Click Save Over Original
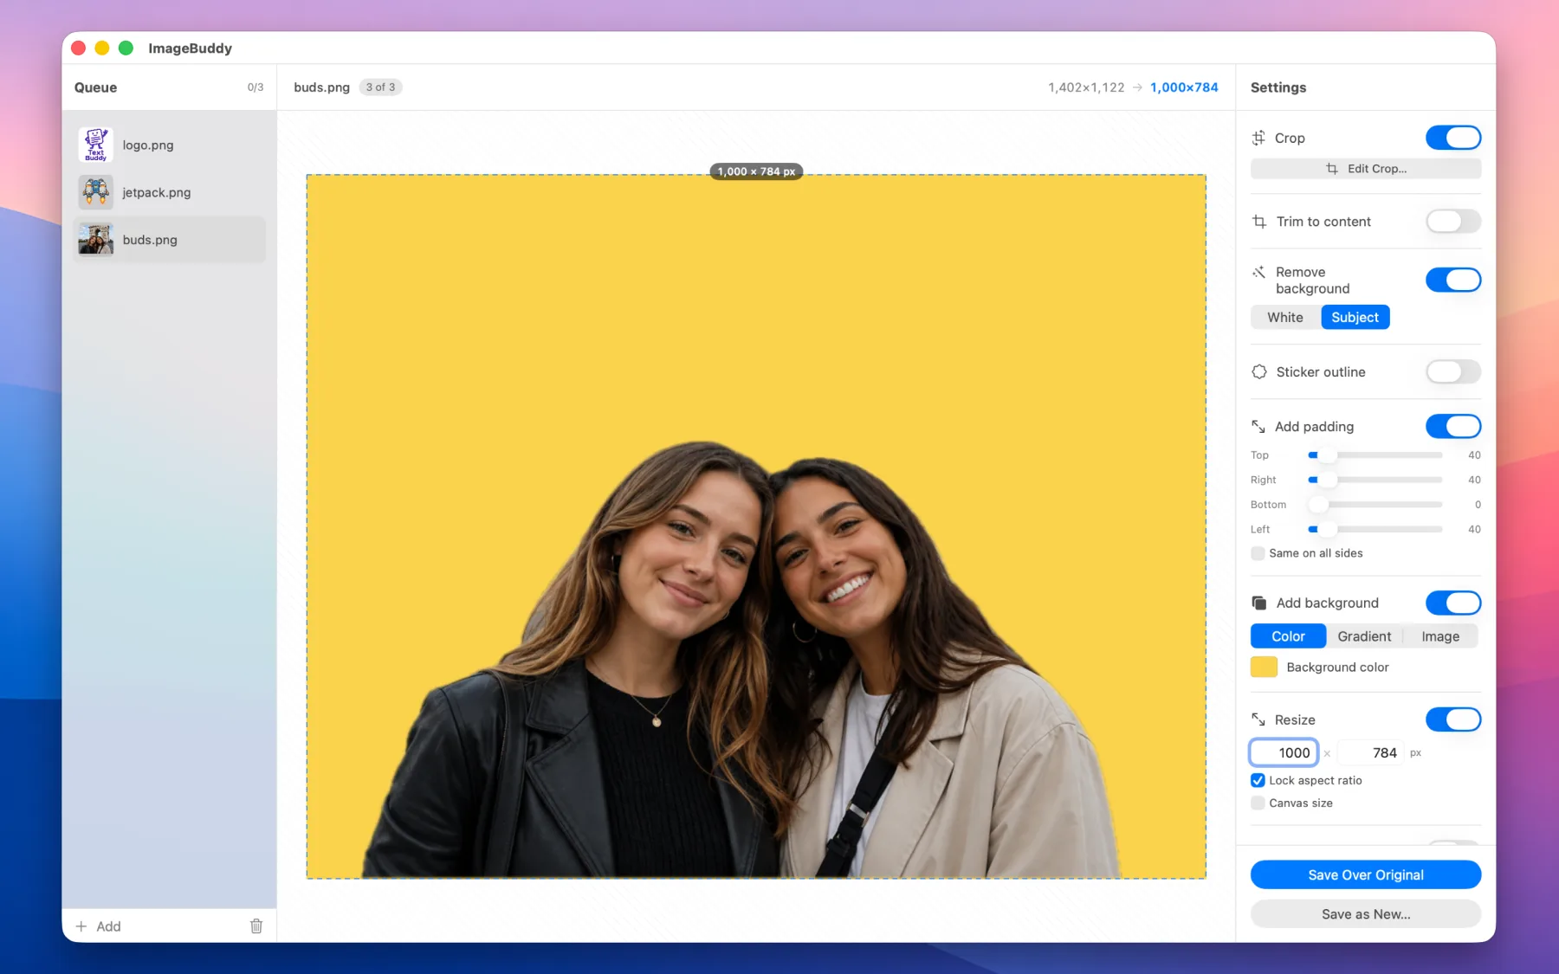 click(1366, 874)
